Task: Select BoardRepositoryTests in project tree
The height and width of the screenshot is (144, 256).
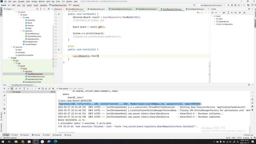Action: point(34,74)
